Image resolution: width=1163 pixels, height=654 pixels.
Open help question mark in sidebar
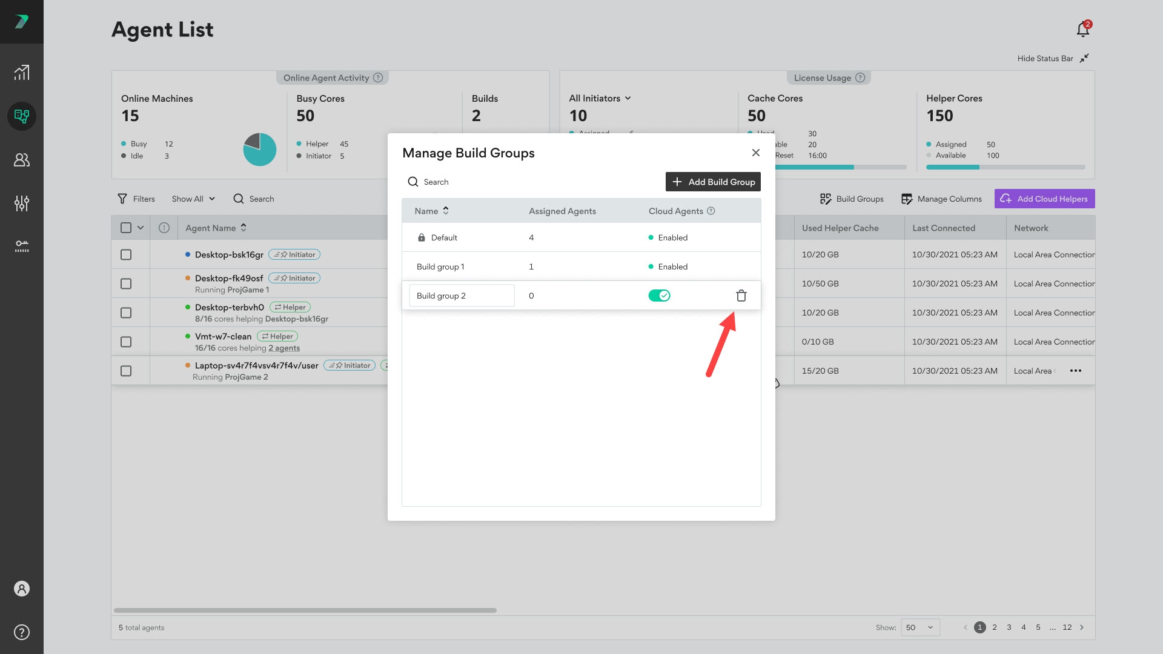(22, 632)
